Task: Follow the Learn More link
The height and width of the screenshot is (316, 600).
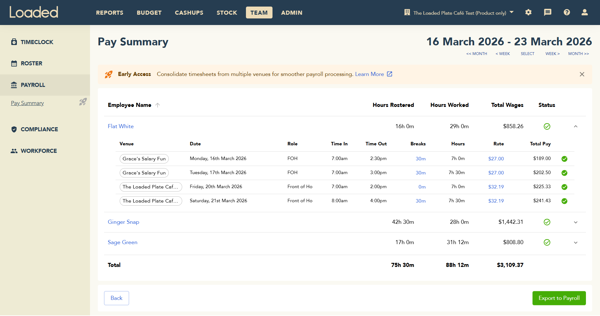Action: pos(369,74)
